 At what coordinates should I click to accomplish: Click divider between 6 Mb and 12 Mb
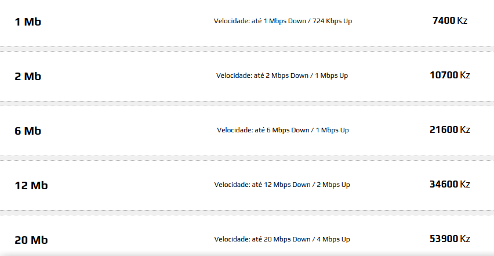(x=247, y=158)
